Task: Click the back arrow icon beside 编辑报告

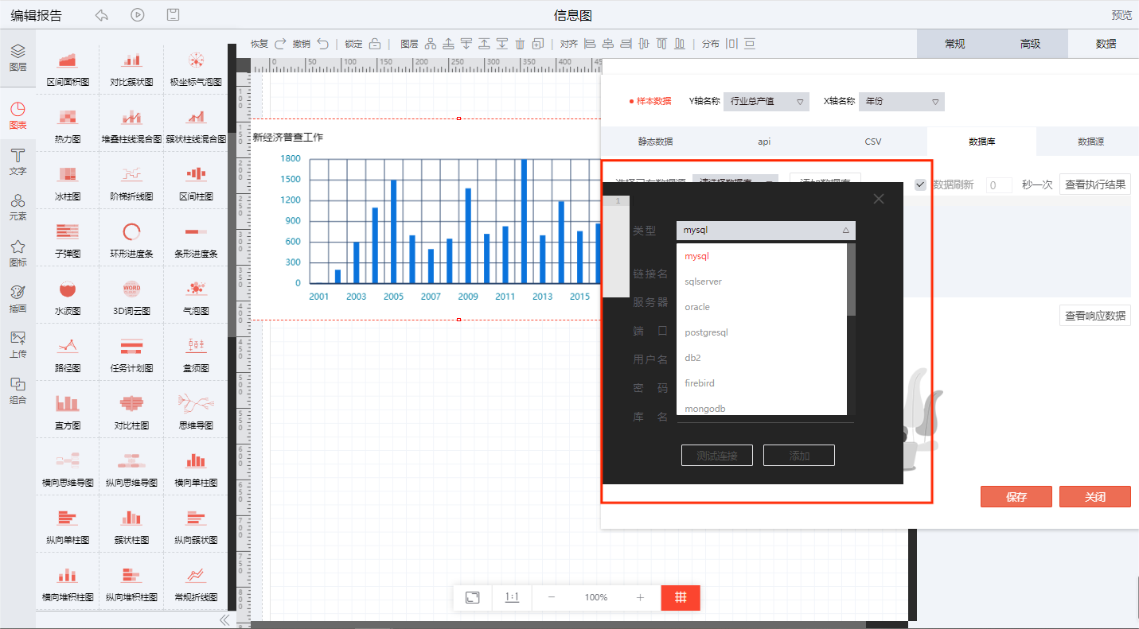Action: pos(101,15)
